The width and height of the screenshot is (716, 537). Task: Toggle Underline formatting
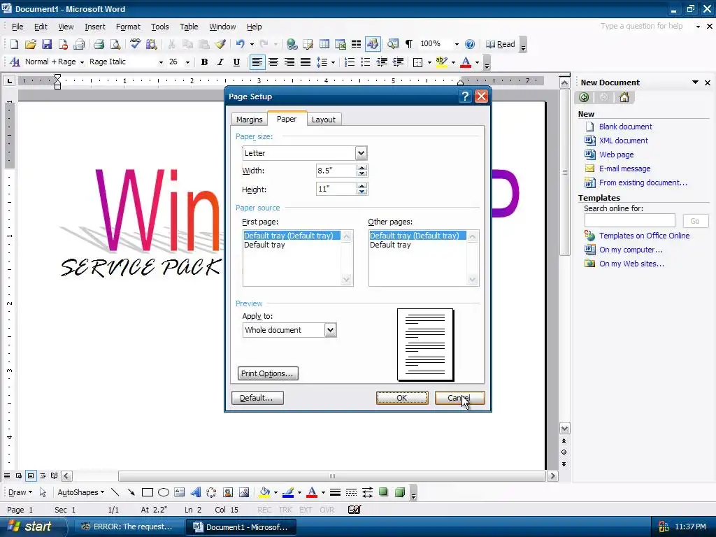pyautogui.click(x=236, y=62)
